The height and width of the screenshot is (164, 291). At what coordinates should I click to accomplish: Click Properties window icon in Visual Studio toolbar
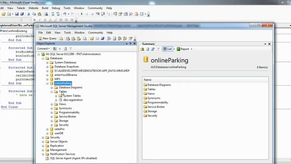(120, 14)
